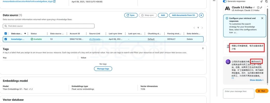Edit the Claude 3.5 Haiku model selection
Screen dimensions: 270x103
(x=261, y=8)
